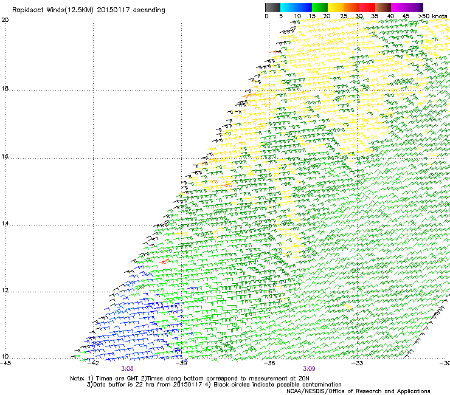Click the longitude label '-39'
This screenshot has height=395, width=450.
pos(181,363)
